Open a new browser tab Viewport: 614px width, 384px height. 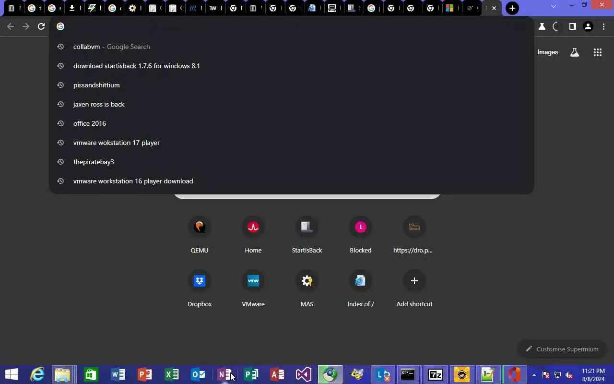[x=512, y=8]
